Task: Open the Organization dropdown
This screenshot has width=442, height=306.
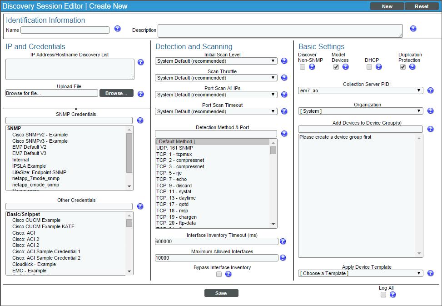Action: [x=360, y=110]
